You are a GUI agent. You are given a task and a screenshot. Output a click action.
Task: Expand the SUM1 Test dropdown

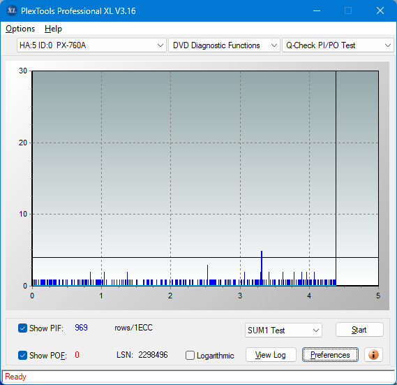(x=283, y=330)
